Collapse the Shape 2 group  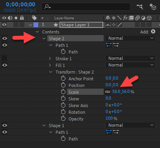(44, 39)
